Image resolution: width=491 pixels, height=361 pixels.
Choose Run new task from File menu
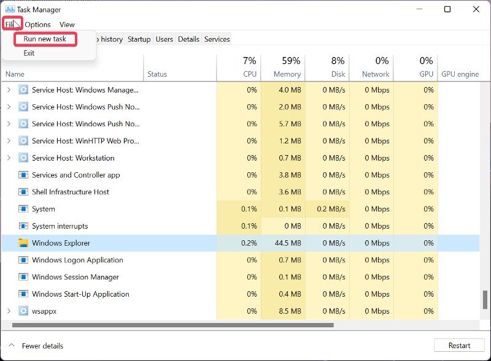pos(45,39)
